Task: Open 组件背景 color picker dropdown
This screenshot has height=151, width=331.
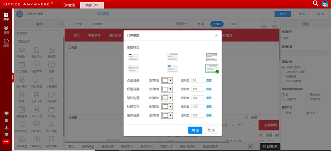Action: [167, 115]
